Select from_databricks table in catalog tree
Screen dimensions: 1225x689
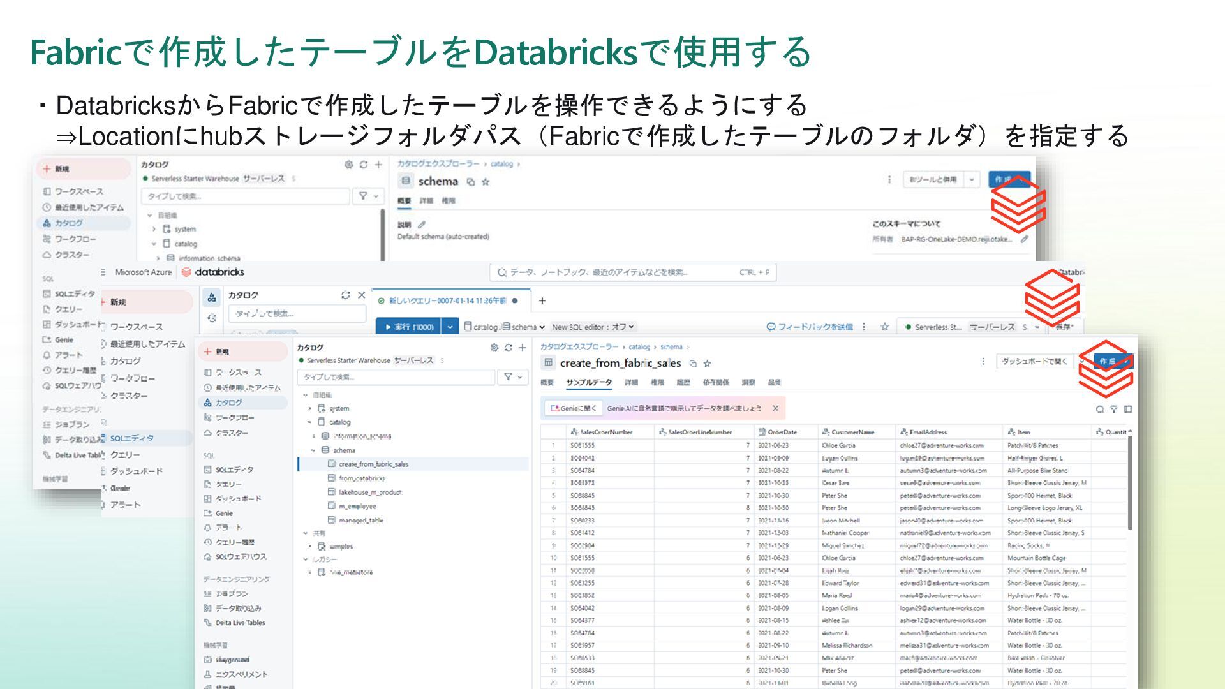362,478
